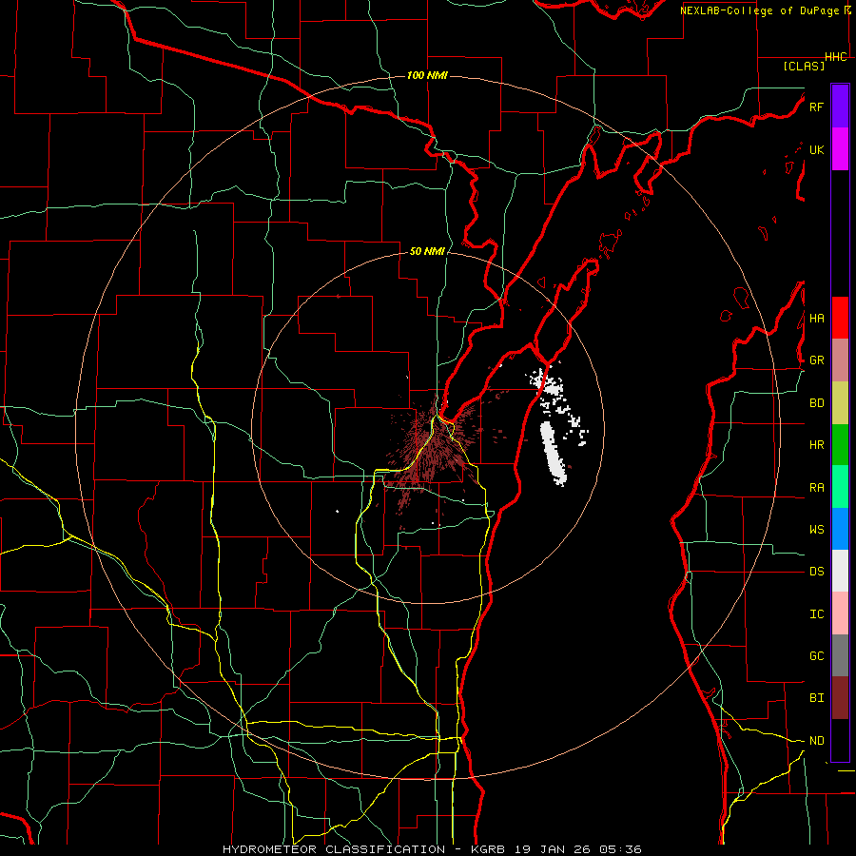
Task: Click the DS legend label
Action: point(816,572)
